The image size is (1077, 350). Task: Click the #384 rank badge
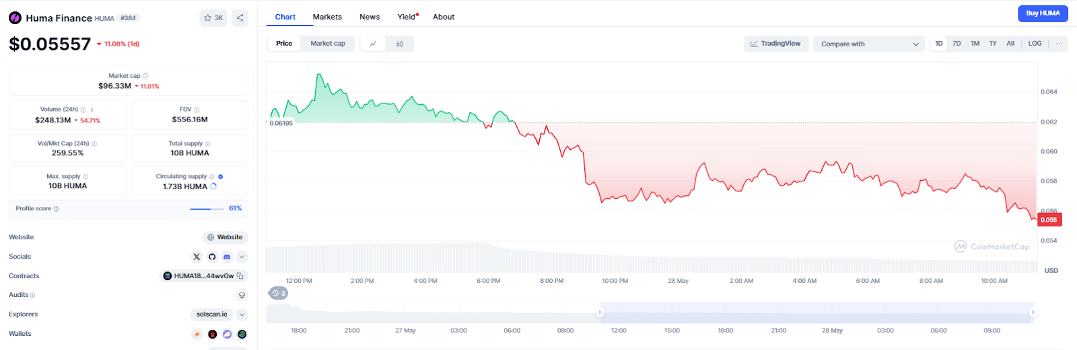point(128,18)
